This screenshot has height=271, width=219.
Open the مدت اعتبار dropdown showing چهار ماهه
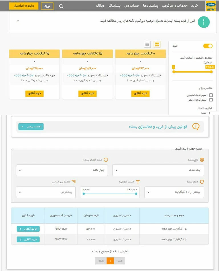pyautogui.click(x=62, y=170)
